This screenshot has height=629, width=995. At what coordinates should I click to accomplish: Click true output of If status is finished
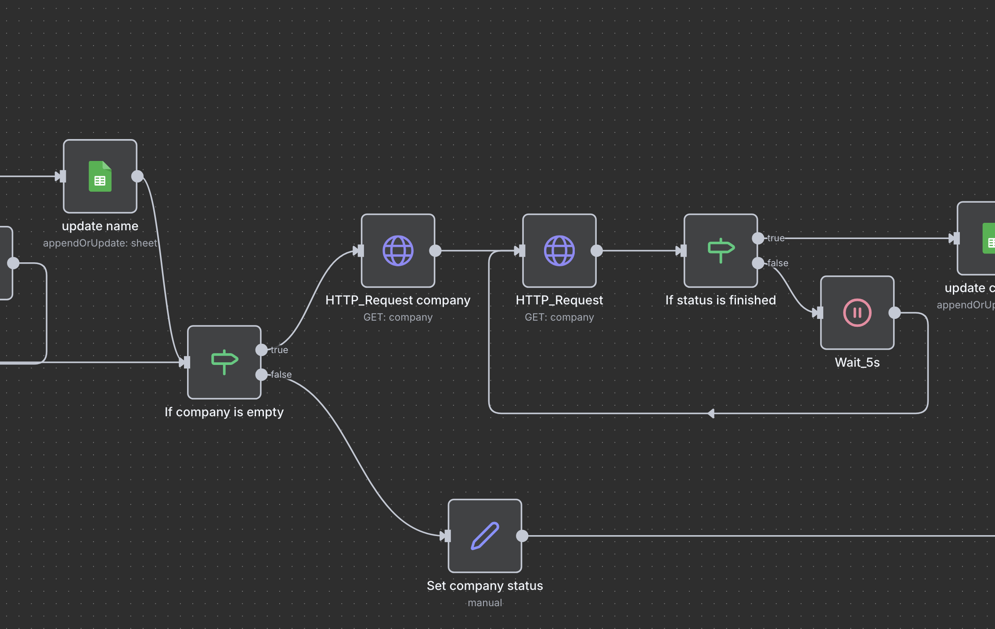click(758, 238)
